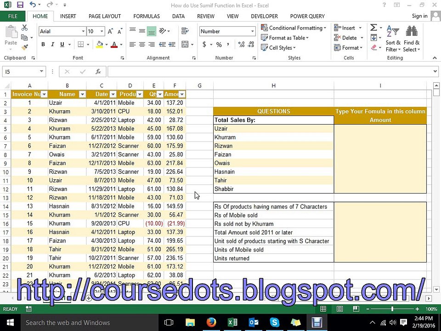This screenshot has width=441, height=331.
Task: Open the font size dropdown
Action: (102, 31)
